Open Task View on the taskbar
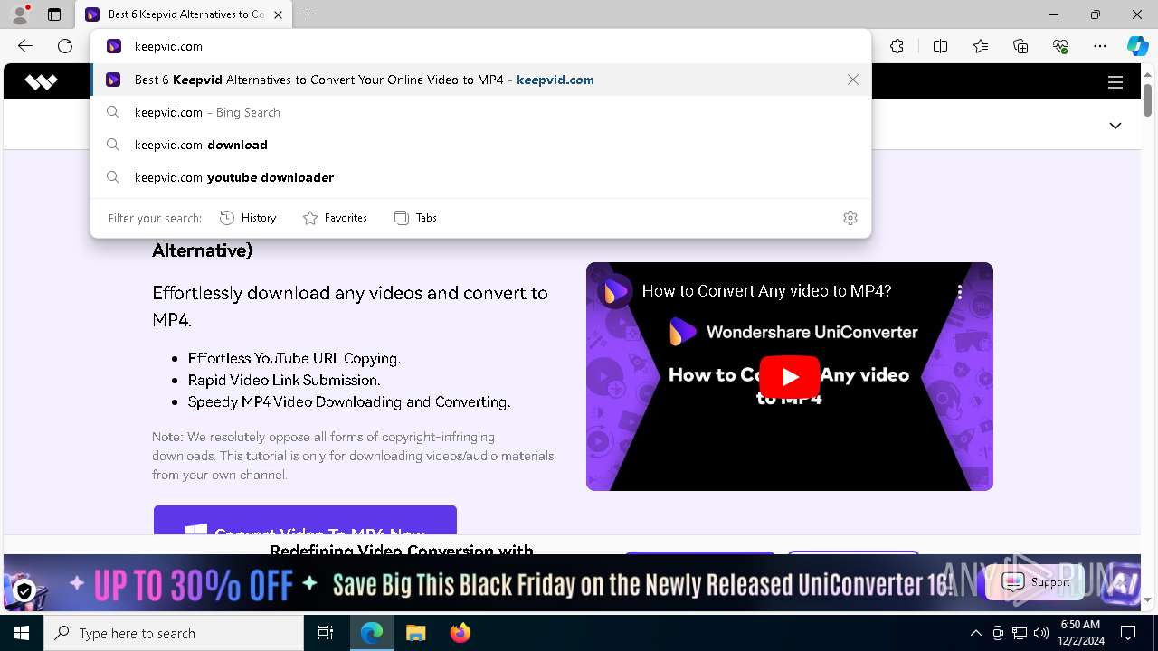 coord(326,633)
